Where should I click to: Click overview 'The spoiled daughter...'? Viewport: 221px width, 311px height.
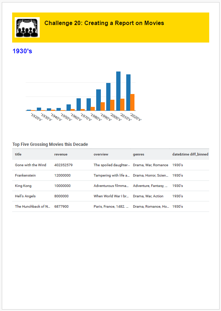112,165
